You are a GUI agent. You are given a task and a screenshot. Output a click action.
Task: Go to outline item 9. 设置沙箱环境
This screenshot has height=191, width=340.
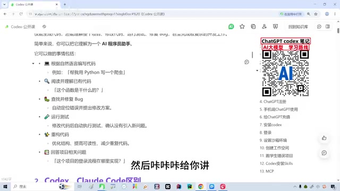[x=273, y=140]
